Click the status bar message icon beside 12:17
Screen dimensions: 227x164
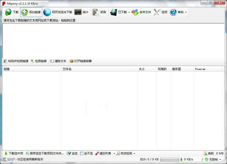point(5,159)
